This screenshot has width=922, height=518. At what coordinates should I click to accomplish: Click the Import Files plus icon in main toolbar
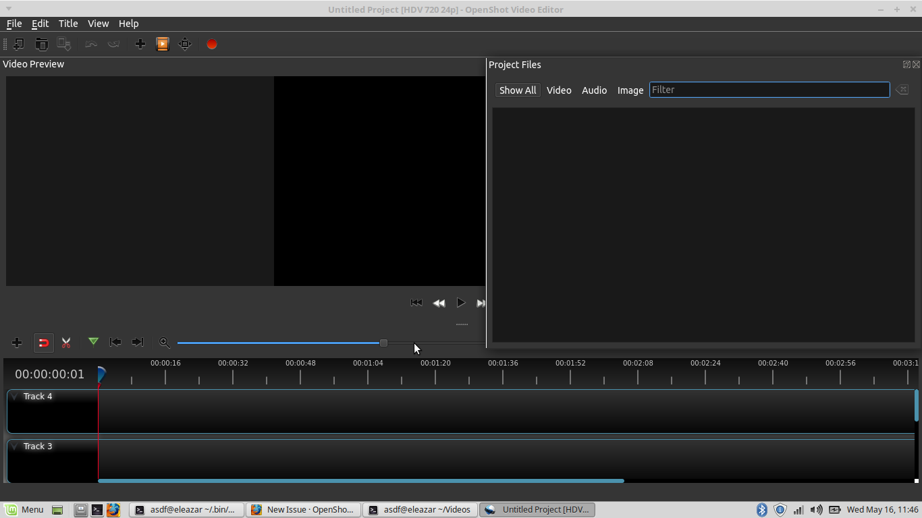tap(140, 44)
